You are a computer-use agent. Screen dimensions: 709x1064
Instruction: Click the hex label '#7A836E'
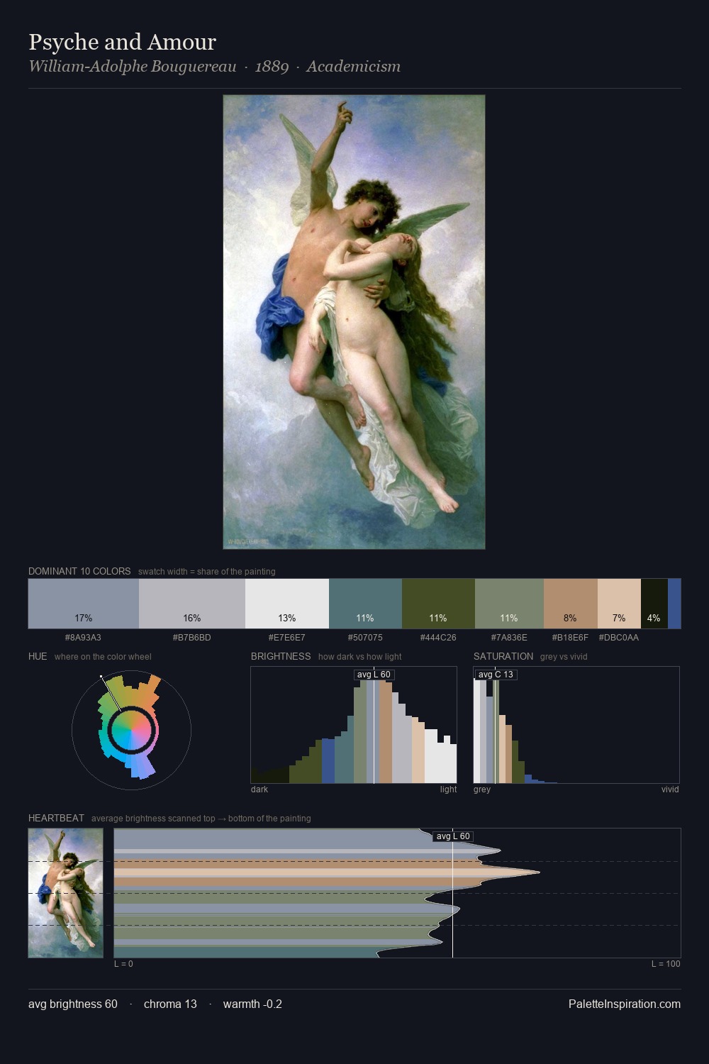509,638
